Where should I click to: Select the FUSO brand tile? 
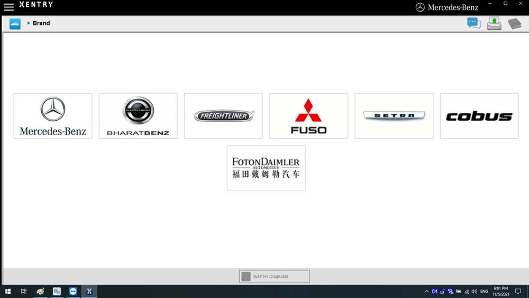click(309, 116)
